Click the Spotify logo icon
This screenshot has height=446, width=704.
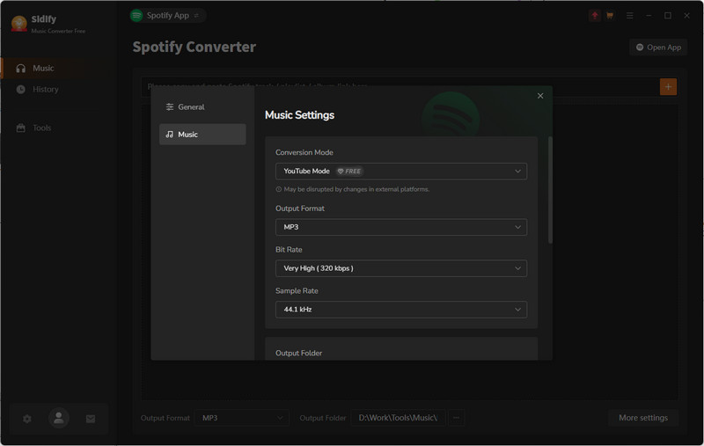point(136,16)
